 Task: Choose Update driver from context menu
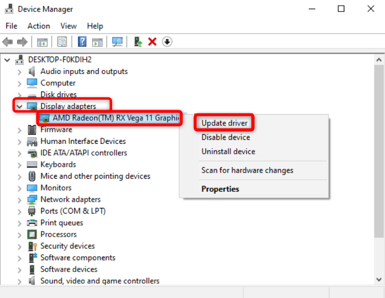click(x=224, y=123)
